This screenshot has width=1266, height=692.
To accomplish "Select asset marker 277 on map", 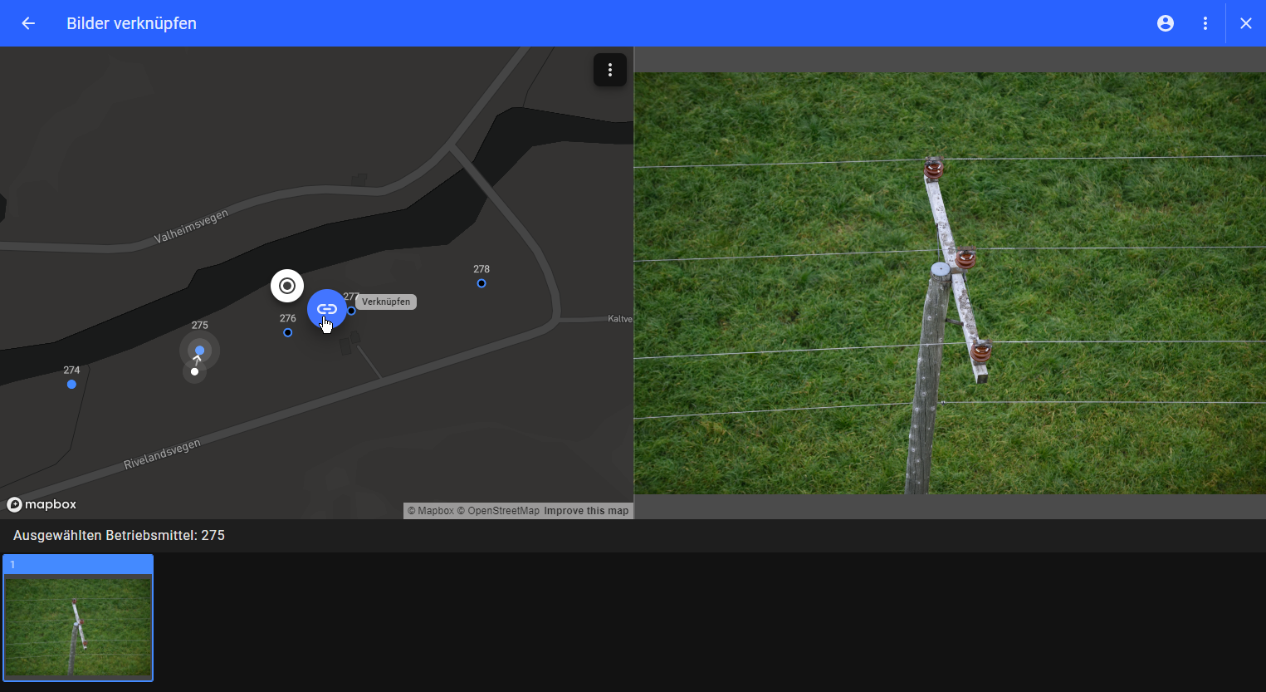I will click(x=352, y=311).
